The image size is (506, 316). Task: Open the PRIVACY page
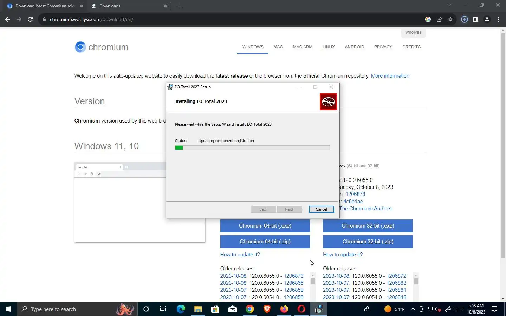[x=383, y=47]
